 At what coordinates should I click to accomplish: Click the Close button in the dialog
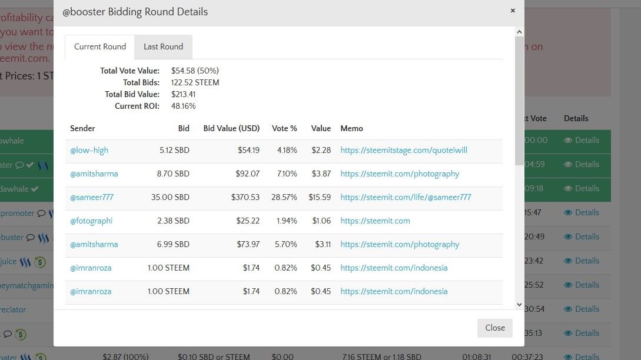(494, 328)
